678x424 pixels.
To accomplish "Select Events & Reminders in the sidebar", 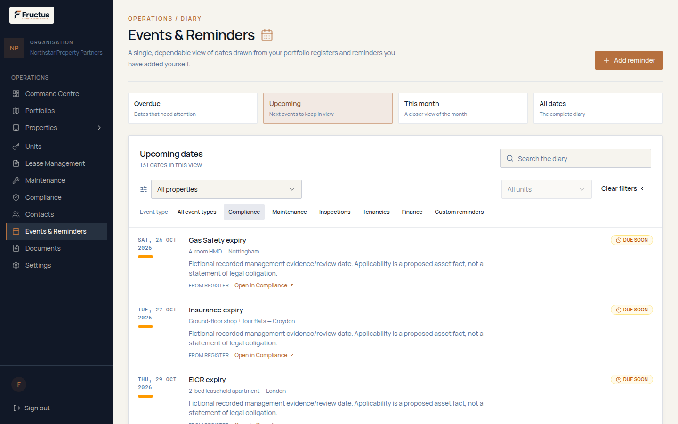I will 56,231.
